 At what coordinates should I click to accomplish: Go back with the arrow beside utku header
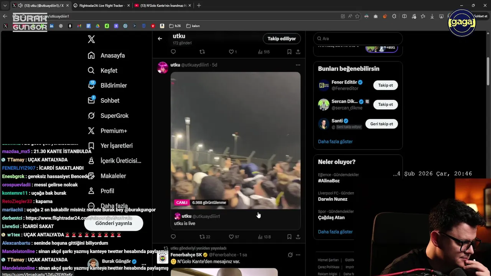[x=160, y=38]
